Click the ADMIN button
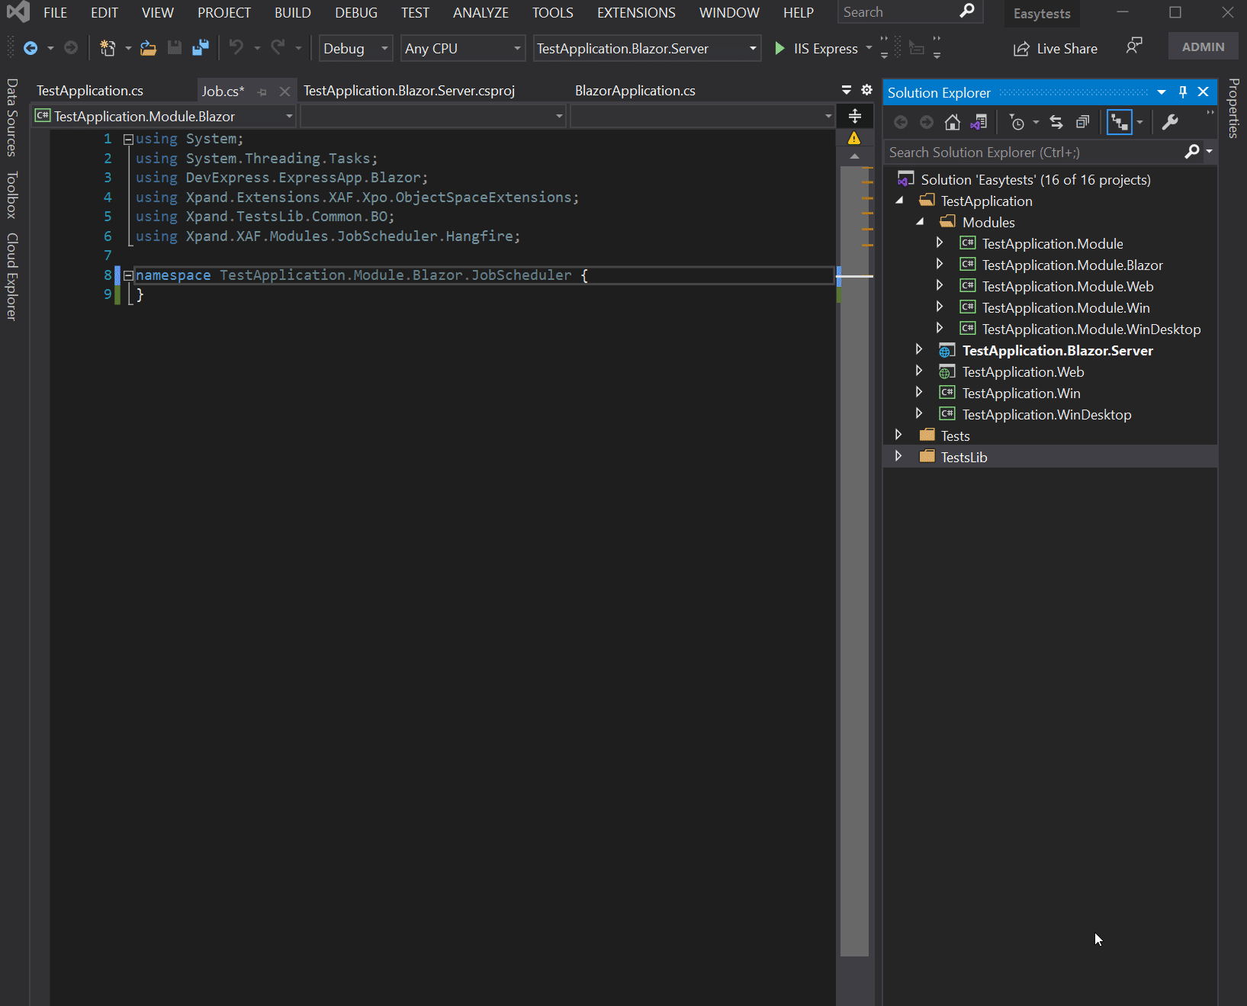 [x=1203, y=47]
